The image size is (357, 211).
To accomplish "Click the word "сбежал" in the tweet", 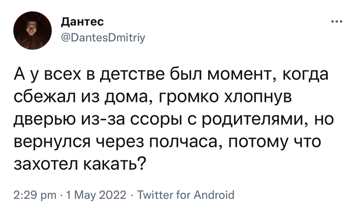I will click(43, 97).
